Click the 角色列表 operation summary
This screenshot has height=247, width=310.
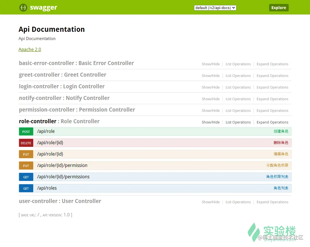pos(281,188)
